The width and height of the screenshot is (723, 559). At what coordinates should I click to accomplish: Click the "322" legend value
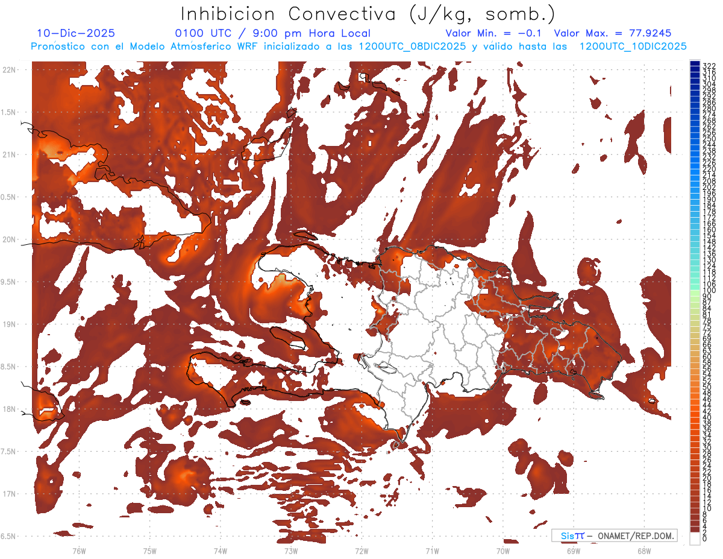pyautogui.click(x=709, y=65)
